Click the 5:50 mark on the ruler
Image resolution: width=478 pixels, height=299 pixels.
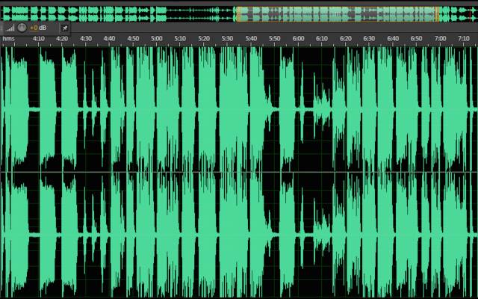click(x=274, y=38)
